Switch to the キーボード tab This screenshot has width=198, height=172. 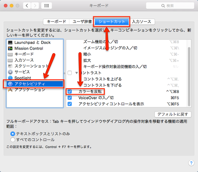(57, 22)
